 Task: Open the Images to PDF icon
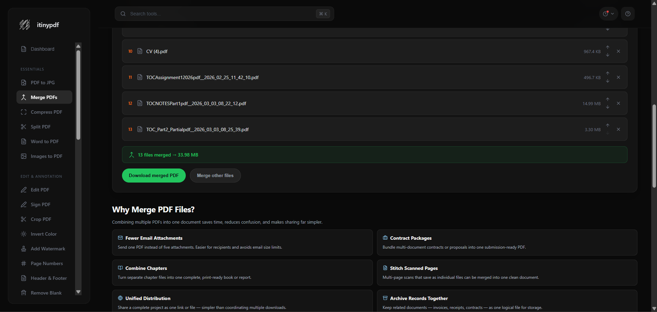click(23, 156)
